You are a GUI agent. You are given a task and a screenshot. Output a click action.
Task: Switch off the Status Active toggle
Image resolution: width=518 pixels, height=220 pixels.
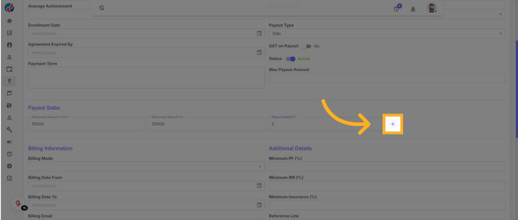tap(291, 59)
